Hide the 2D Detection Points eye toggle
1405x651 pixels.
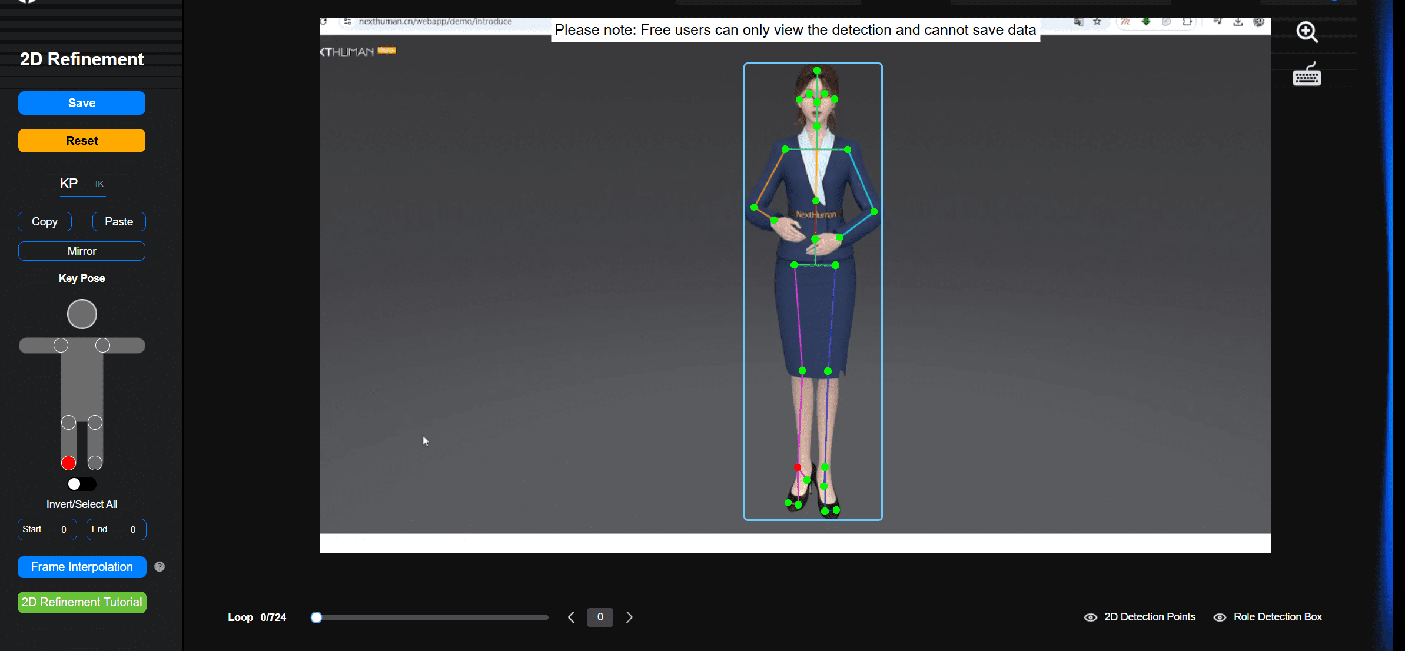(1090, 617)
